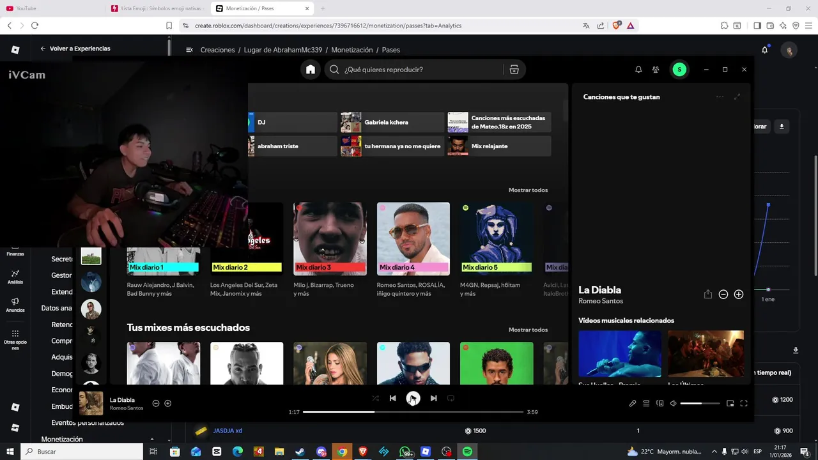
Task: Click plus icon beside La Diabla in right panel
Action: [x=739, y=295]
